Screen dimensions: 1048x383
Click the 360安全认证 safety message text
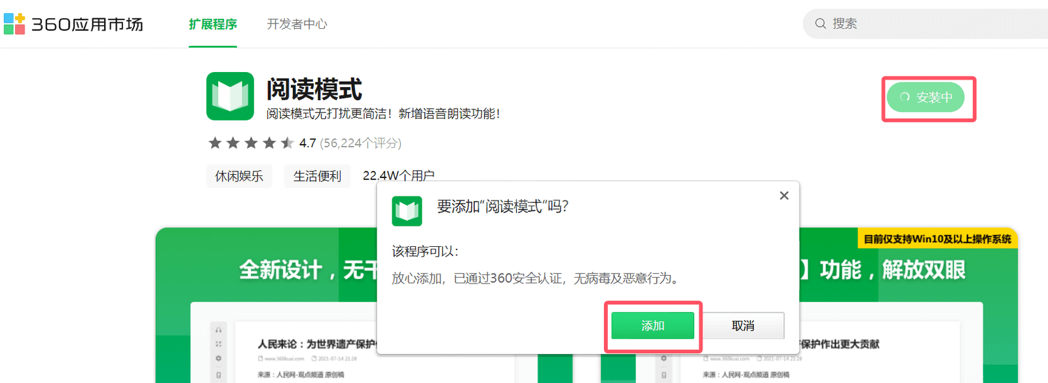tap(535, 278)
